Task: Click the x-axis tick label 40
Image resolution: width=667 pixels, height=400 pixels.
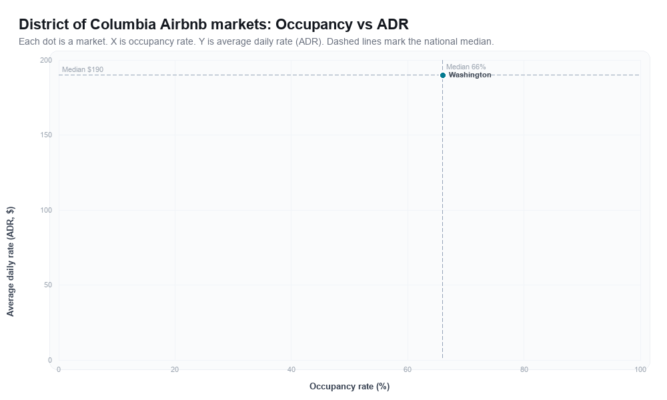Action: [291, 369]
